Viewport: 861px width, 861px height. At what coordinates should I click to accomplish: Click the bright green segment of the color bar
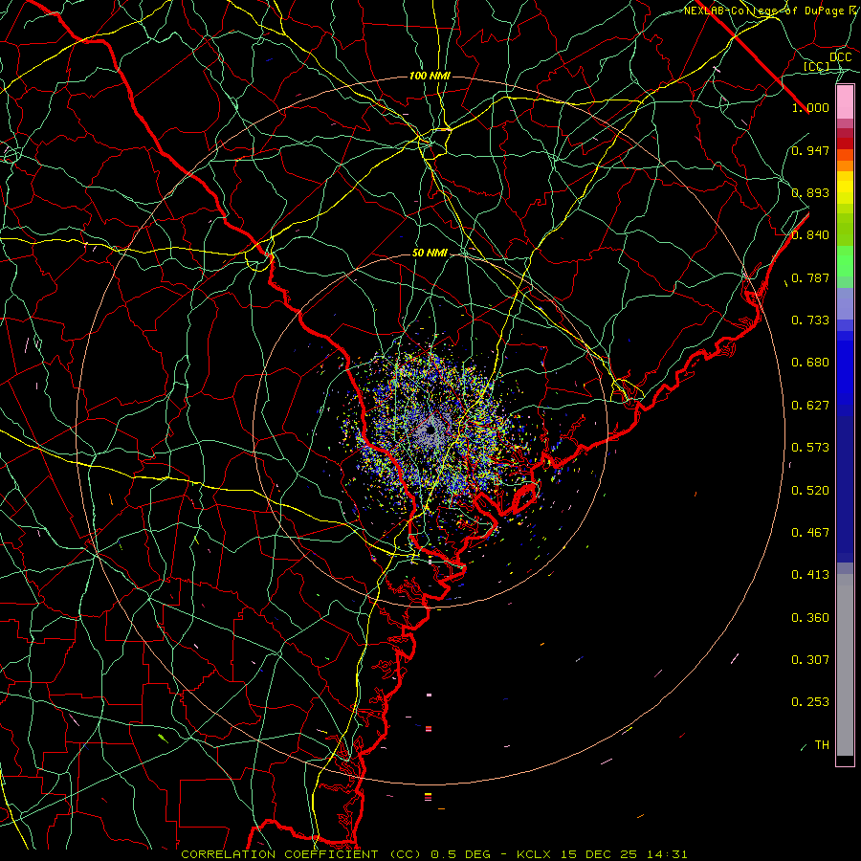point(845,261)
